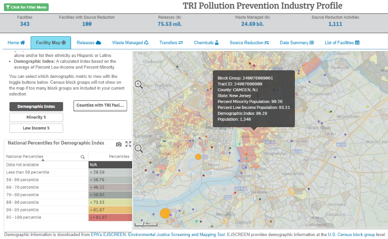Open the Waste Managed tab
Image resolution: width=388 pixels, height=239 pixels.
pyautogui.click(x=130, y=43)
